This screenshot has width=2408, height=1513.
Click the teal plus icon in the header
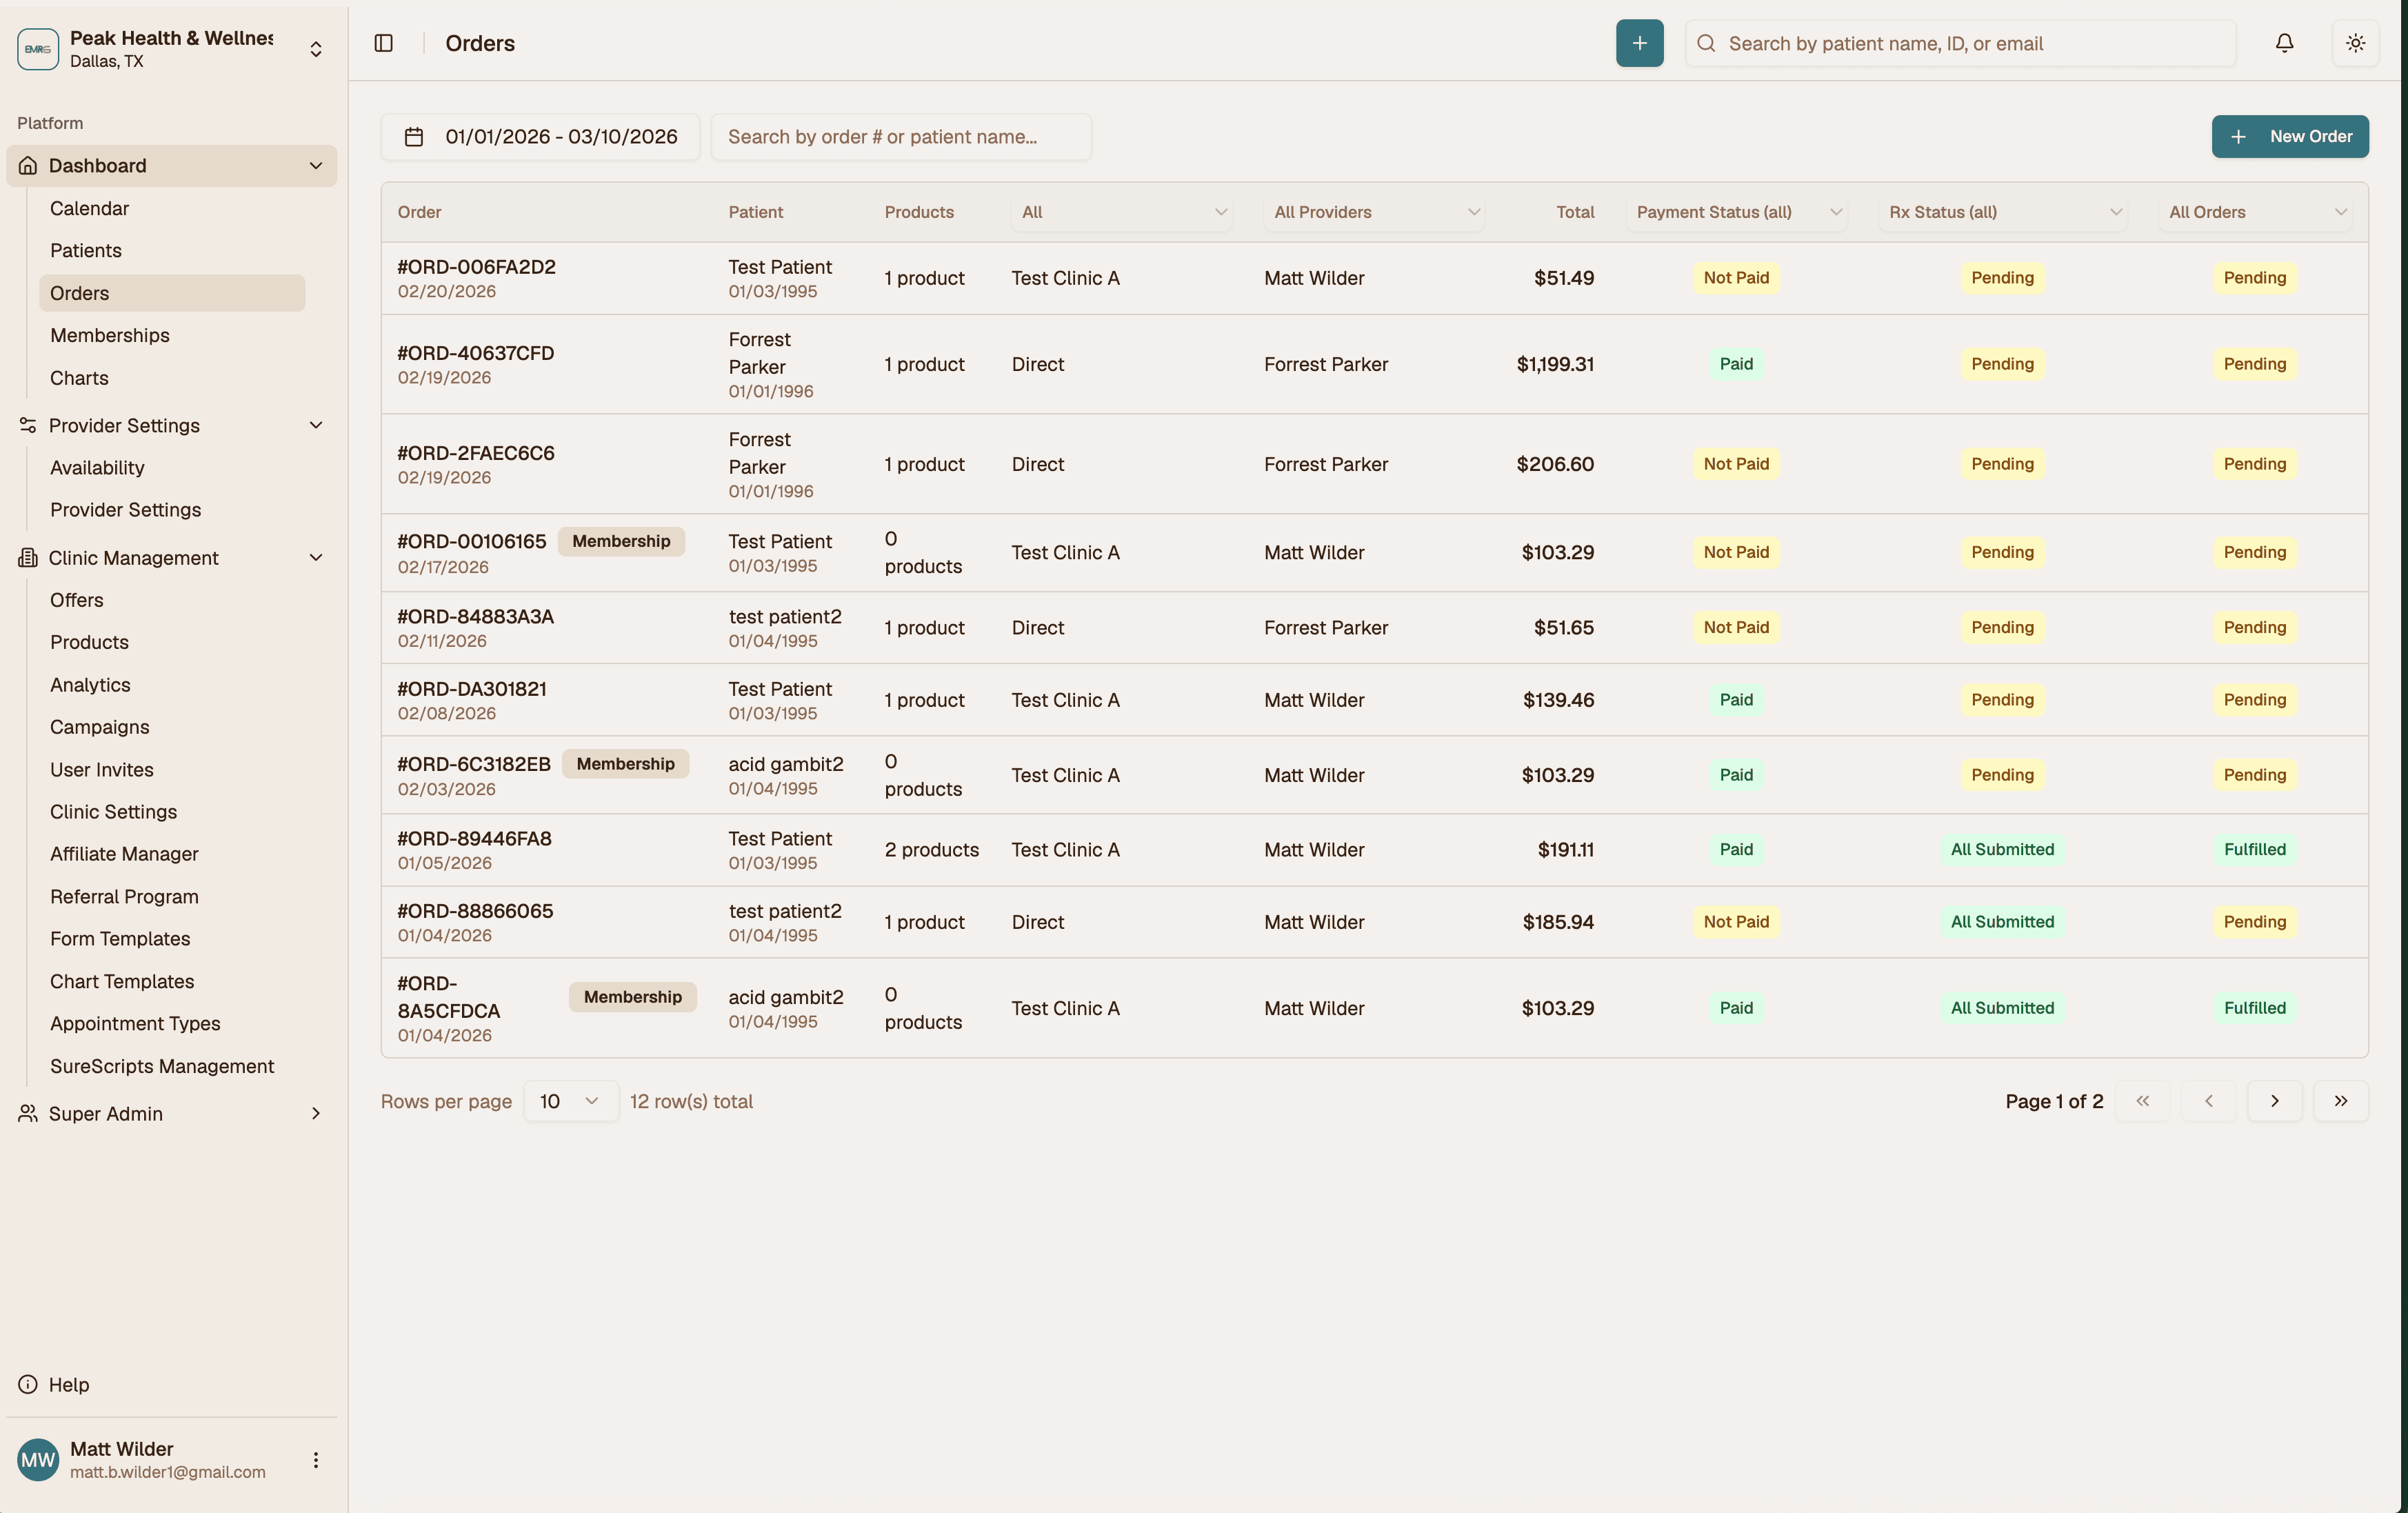[x=1639, y=43]
